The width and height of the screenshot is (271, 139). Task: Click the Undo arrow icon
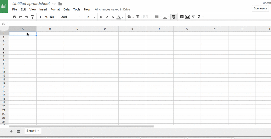pyautogui.click(x=21, y=17)
